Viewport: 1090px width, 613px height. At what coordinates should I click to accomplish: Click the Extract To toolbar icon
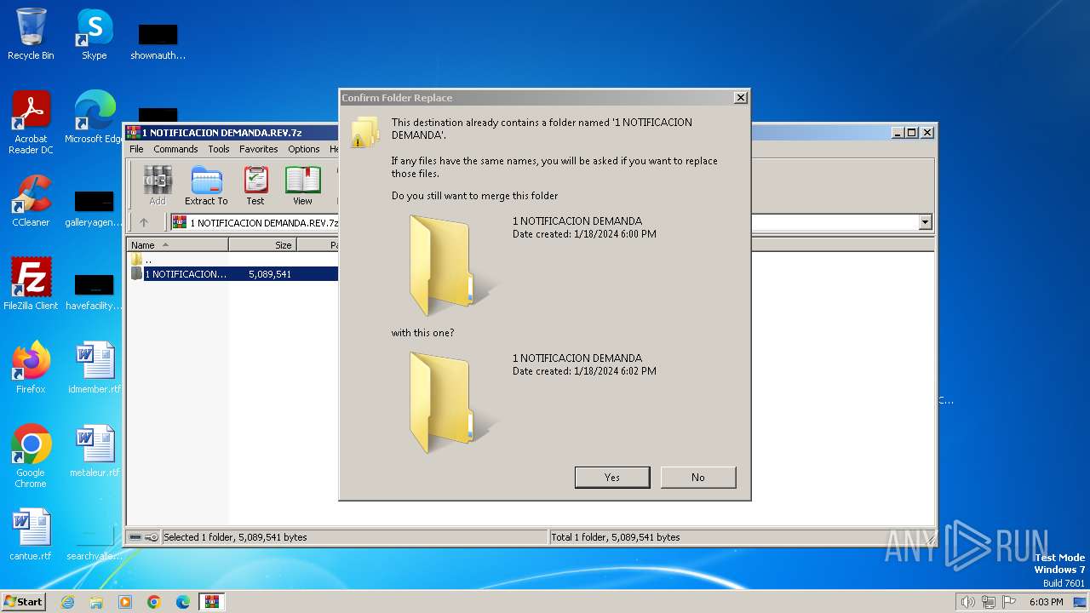pyautogui.click(x=206, y=186)
